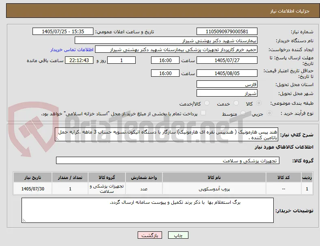Click the واحد شمارش column header
The image size is (320, 246).
tap(144, 177)
